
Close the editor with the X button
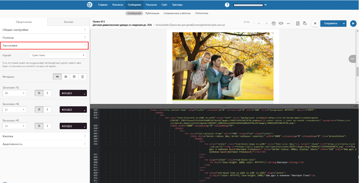click(315, 23)
